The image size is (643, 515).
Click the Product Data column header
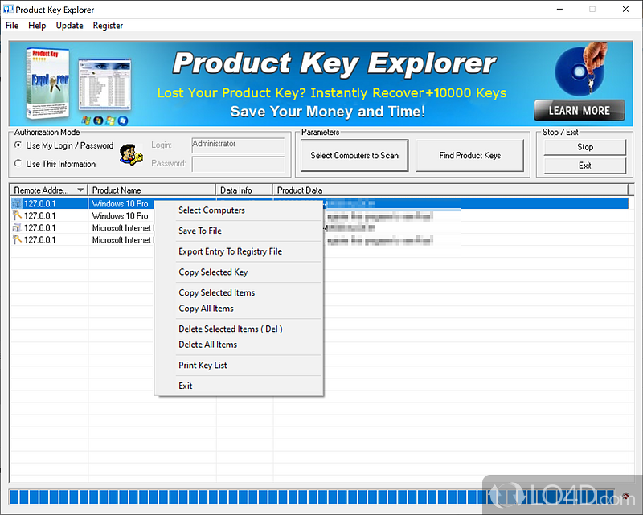tap(450, 190)
